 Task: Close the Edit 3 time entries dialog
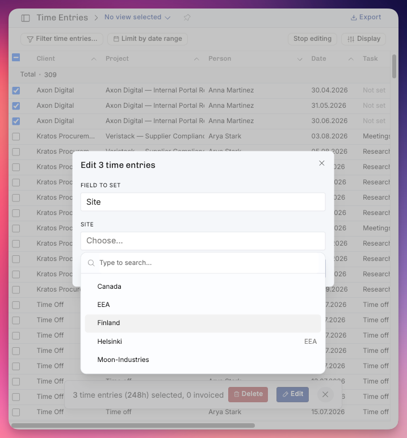click(x=322, y=163)
